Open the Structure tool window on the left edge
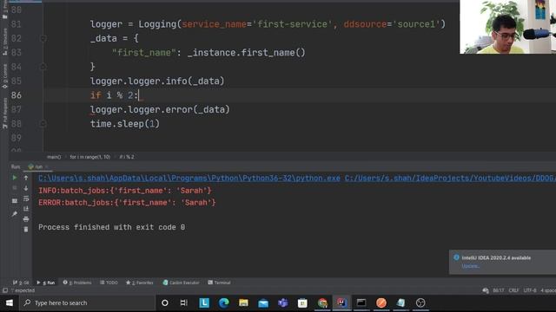The width and height of the screenshot is (556, 312). tap(5, 42)
